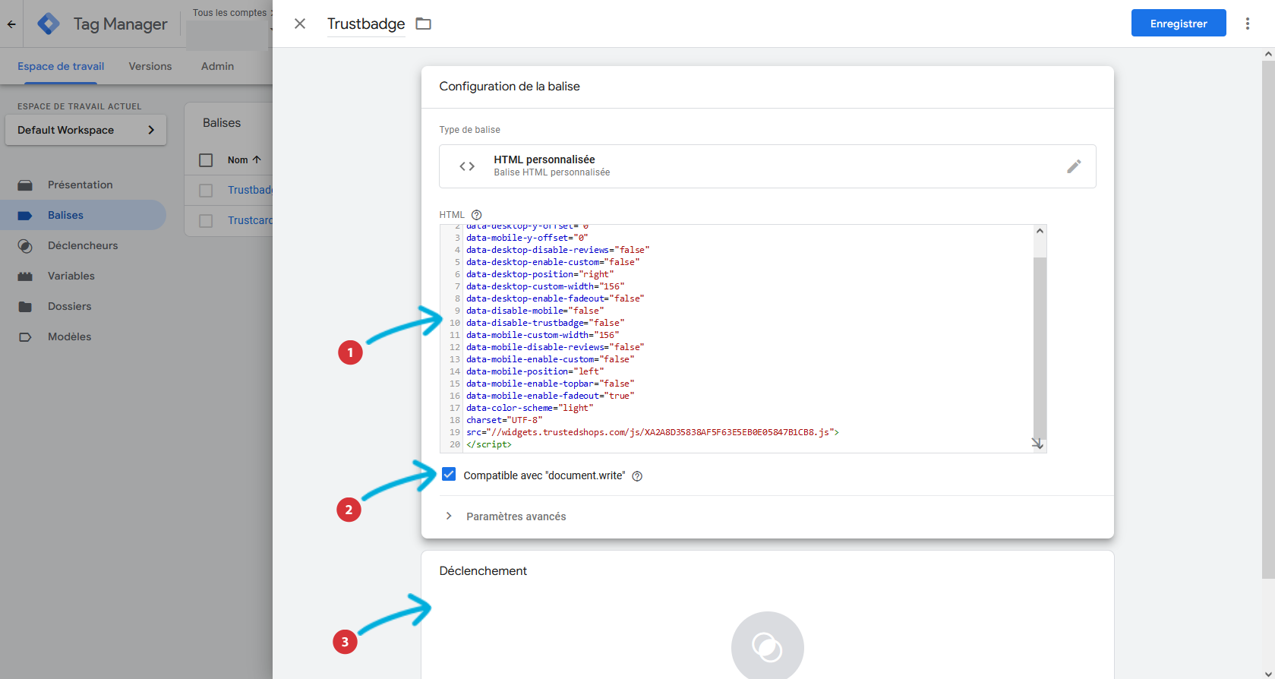
Task: Open help for document.write compatibility
Action: [x=637, y=476]
